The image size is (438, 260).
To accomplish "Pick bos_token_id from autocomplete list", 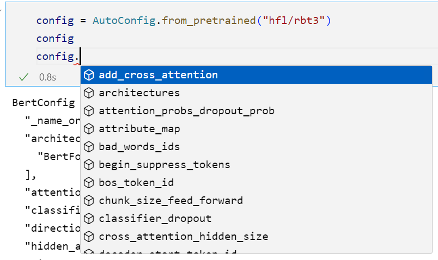I will click(136, 183).
